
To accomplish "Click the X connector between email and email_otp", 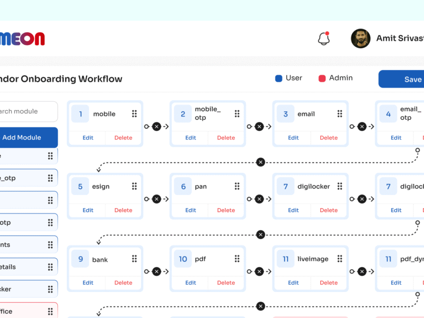I will [x=362, y=126].
